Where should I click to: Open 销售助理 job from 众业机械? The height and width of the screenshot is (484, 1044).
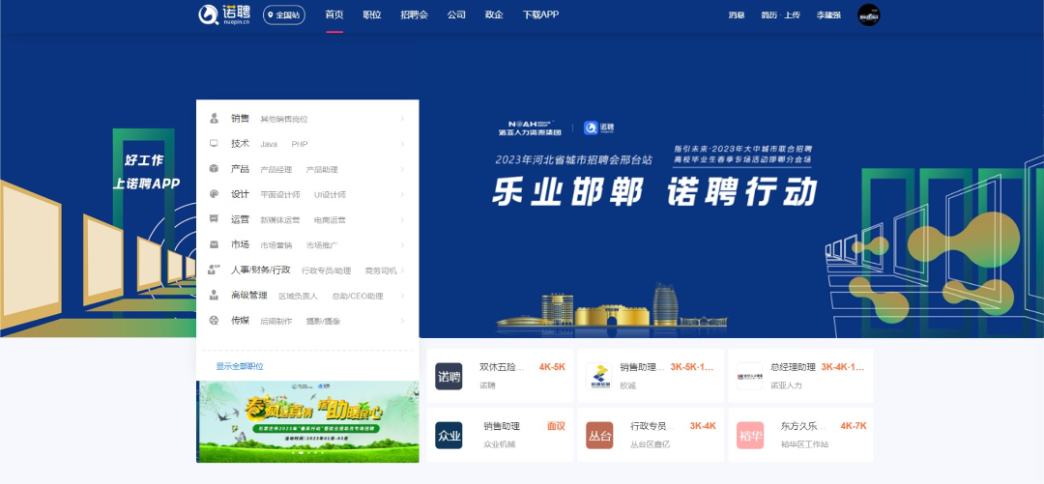(x=502, y=426)
